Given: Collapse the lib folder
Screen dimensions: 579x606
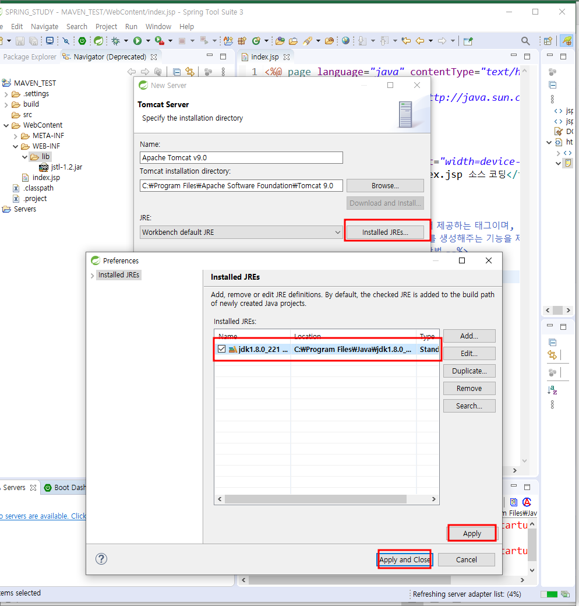Looking at the screenshot, I should point(24,157).
